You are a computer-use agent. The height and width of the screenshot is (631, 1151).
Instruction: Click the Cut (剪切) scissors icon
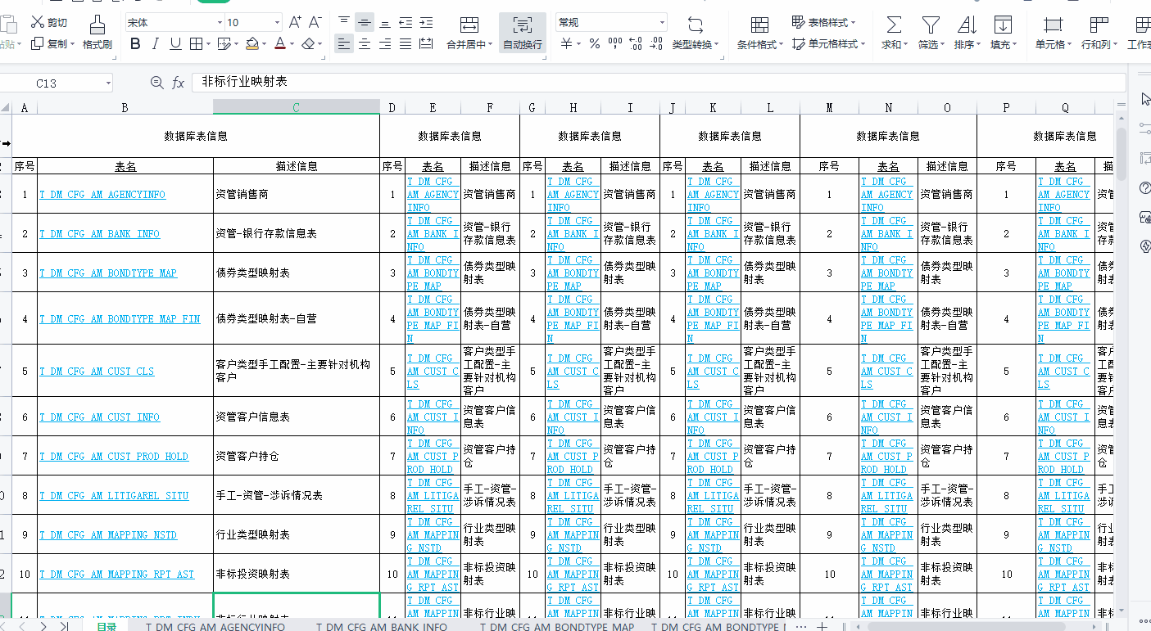(37, 22)
